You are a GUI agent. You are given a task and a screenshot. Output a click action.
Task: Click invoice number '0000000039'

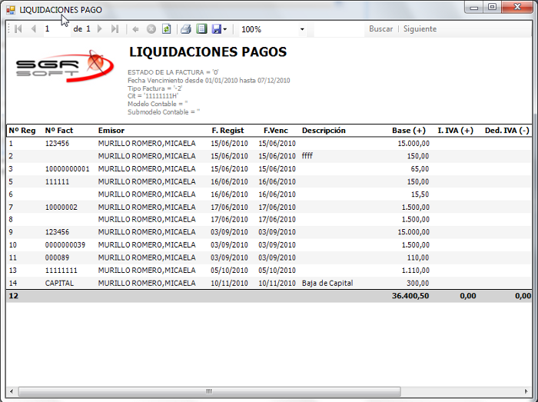point(65,245)
